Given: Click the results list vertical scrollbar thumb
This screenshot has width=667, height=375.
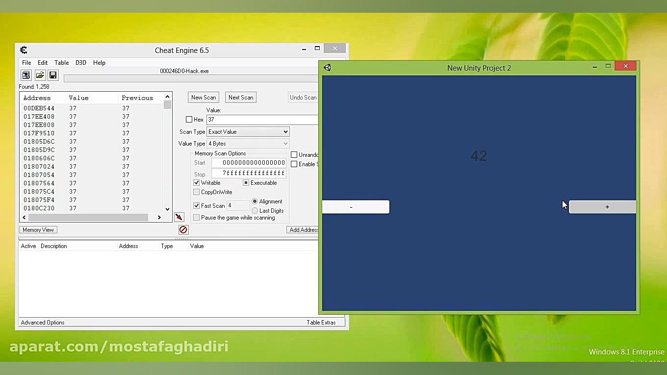Looking at the screenshot, I should coord(168,105).
